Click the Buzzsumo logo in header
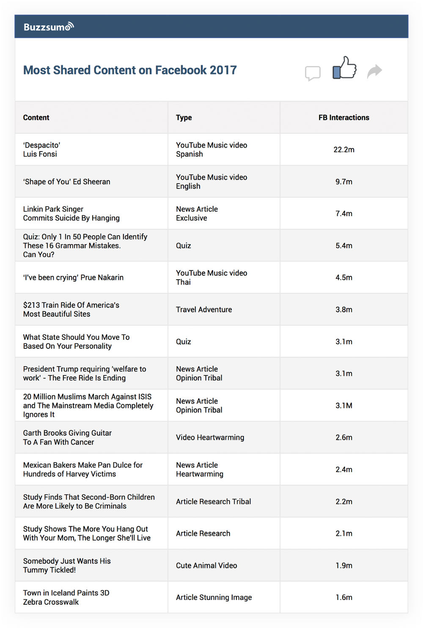This screenshot has width=423, height=628. coord(48,27)
